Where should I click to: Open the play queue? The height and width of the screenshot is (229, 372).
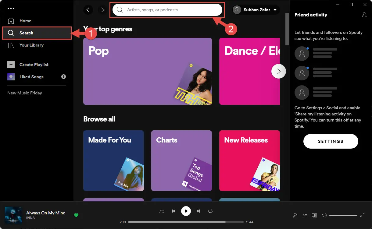(305, 215)
